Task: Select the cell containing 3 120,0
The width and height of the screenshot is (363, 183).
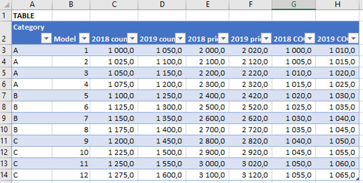Action: [251, 175]
